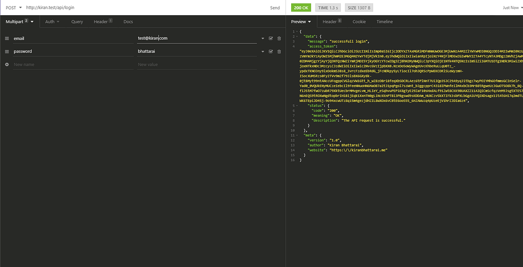Image resolution: width=523 pixels, height=267 pixels.
Task: Delete the password parameter using trash icon
Action: 278,51
